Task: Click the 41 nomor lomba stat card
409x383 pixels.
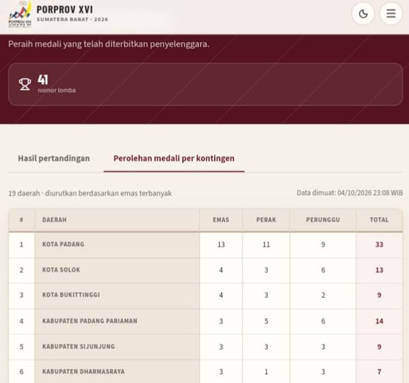Action: coord(205,85)
